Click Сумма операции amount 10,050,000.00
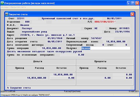The image size is (140, 97). coord(51,48)
